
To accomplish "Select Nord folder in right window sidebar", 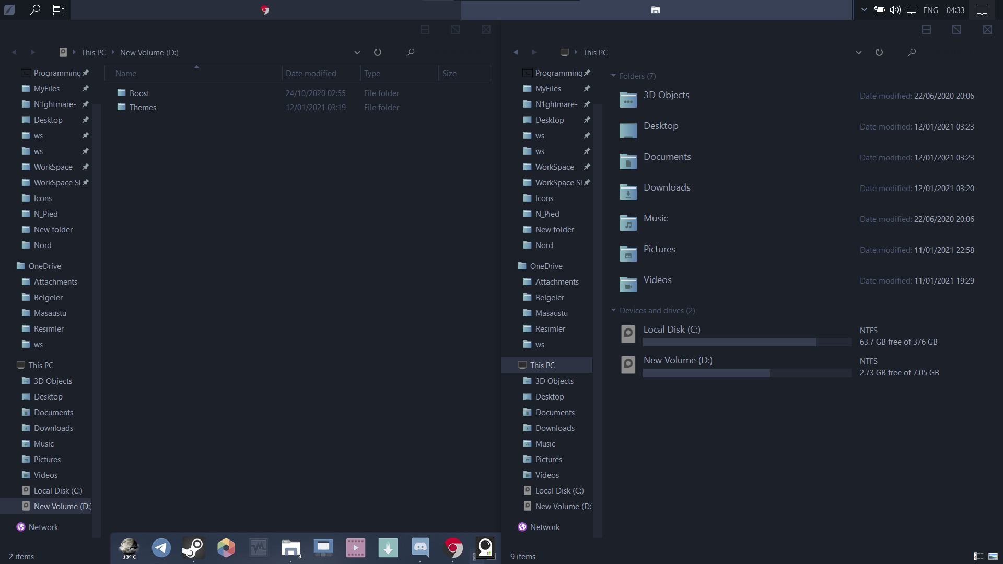I will (544, 245).
